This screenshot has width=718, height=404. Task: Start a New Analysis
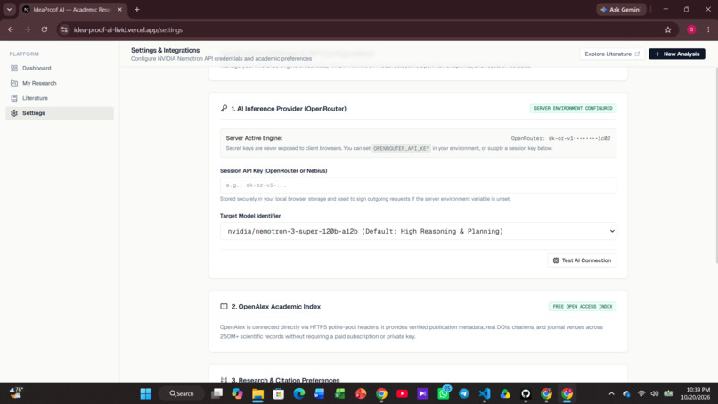click(677, 54)
